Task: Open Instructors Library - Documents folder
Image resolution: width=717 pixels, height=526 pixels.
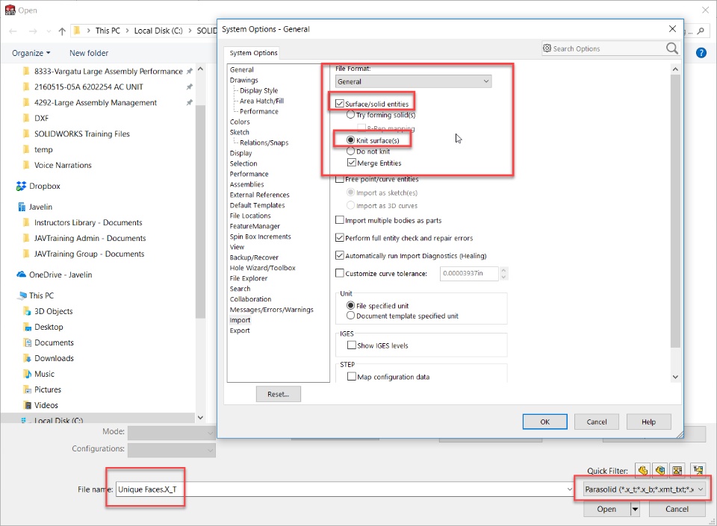Action: [83, 222]
